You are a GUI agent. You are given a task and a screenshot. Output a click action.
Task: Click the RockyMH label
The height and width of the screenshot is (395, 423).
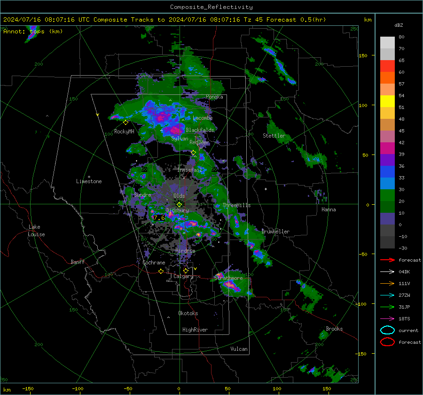pos(124,132)
